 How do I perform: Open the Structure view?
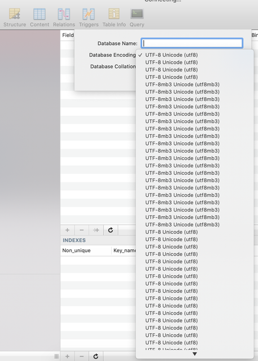click(x=15, y=17)
